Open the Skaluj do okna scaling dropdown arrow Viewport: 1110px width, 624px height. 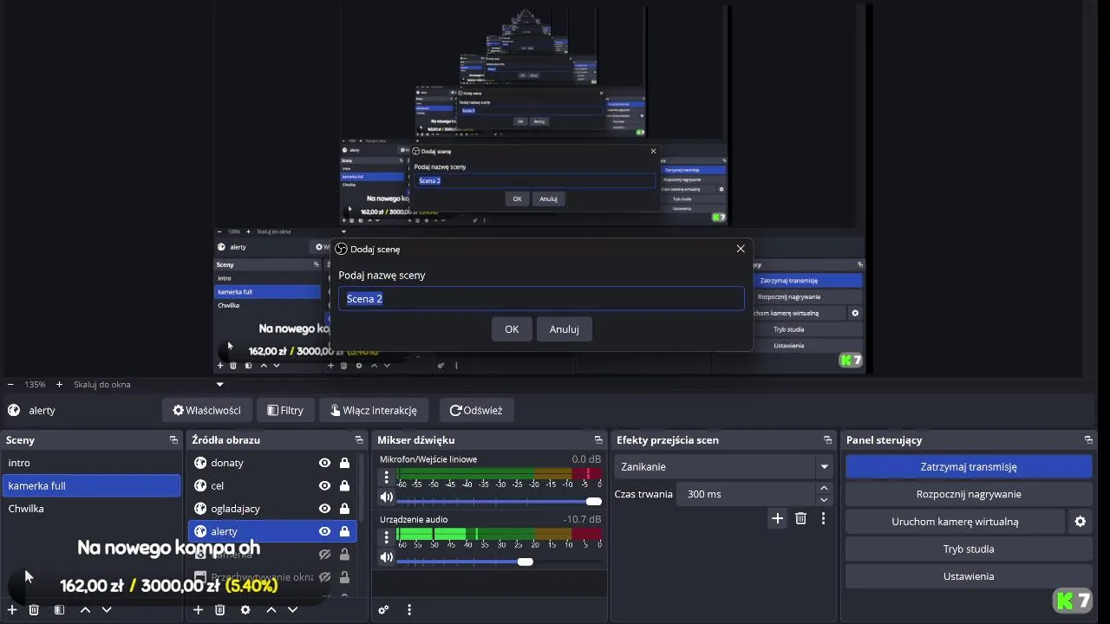(x=219, y=384)
